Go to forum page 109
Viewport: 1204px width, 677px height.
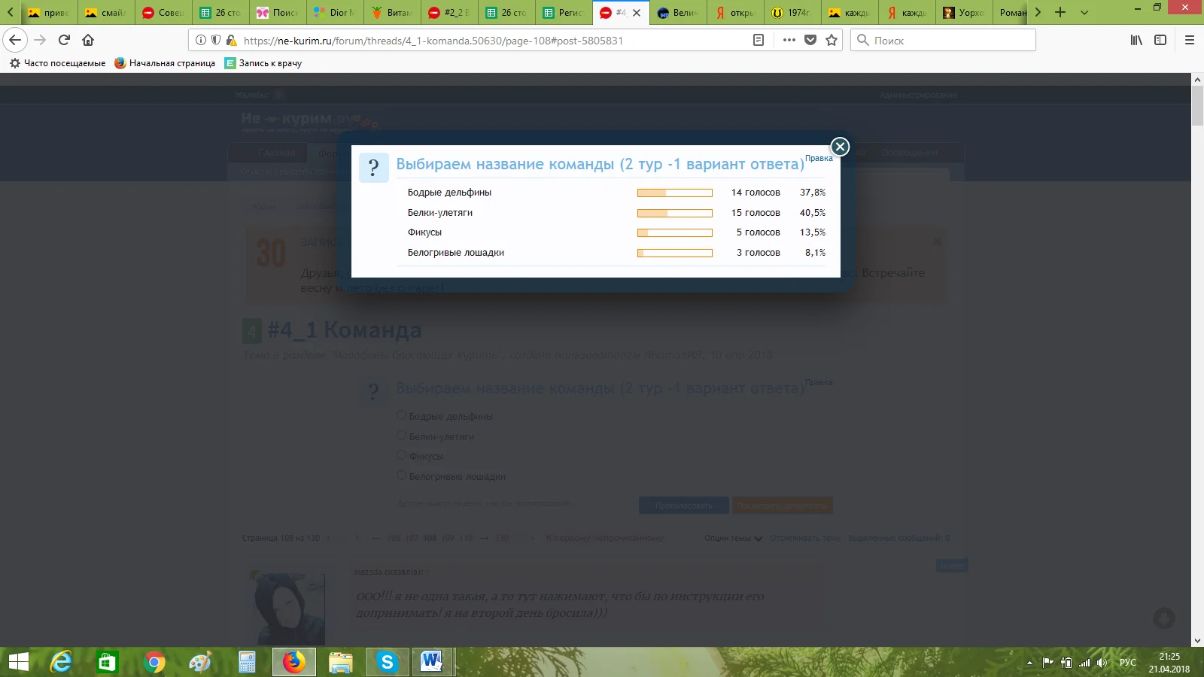pyautogui.click(x=448, y=538)
